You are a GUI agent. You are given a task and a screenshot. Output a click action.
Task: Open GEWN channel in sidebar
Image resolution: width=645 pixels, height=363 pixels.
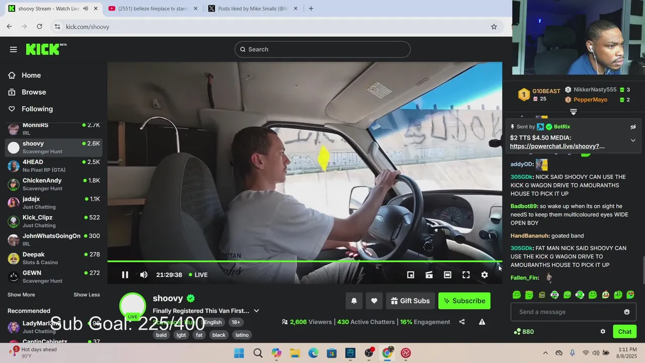54,277
